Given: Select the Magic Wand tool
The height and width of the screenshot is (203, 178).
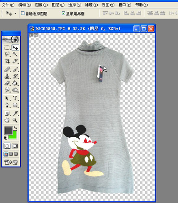Looking at the screenshot, I should 15,54.
